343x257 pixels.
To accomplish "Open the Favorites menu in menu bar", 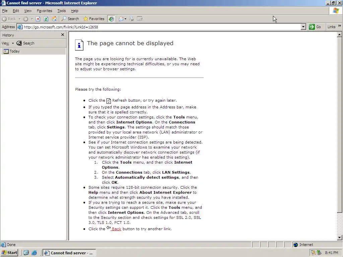I will click(45, 11).
